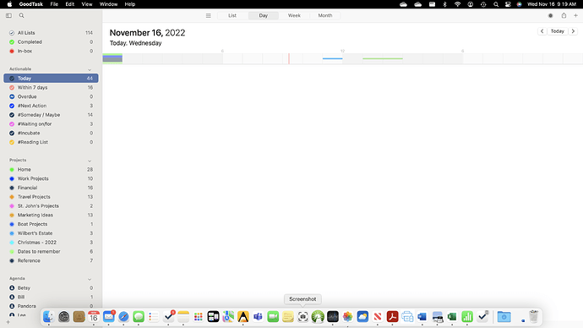583x328 pixels.
Task: Click the magenta dot beside St. John's Projects
Action: 12,206
